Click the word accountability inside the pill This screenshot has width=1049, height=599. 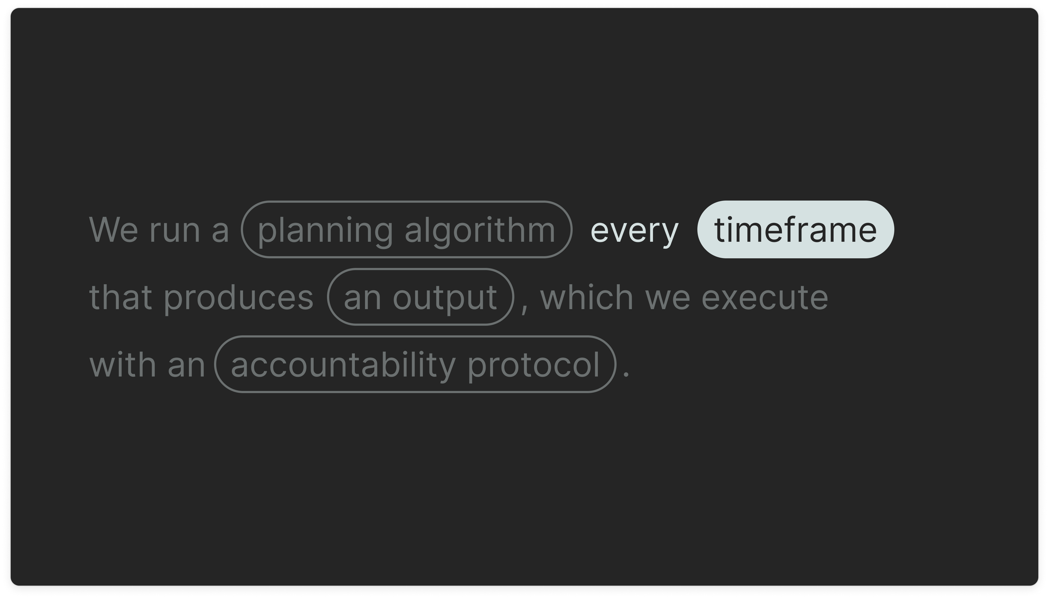pos(343,366)
